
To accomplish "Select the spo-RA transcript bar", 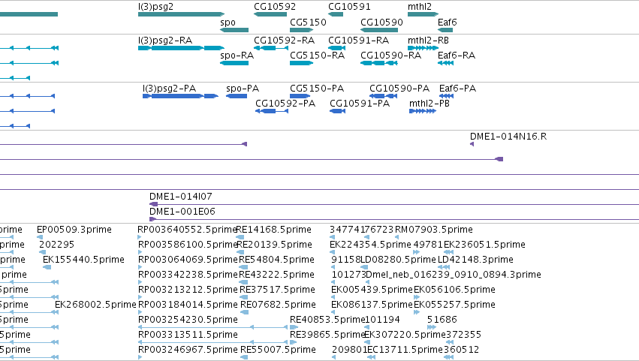I will pos(234,63).
